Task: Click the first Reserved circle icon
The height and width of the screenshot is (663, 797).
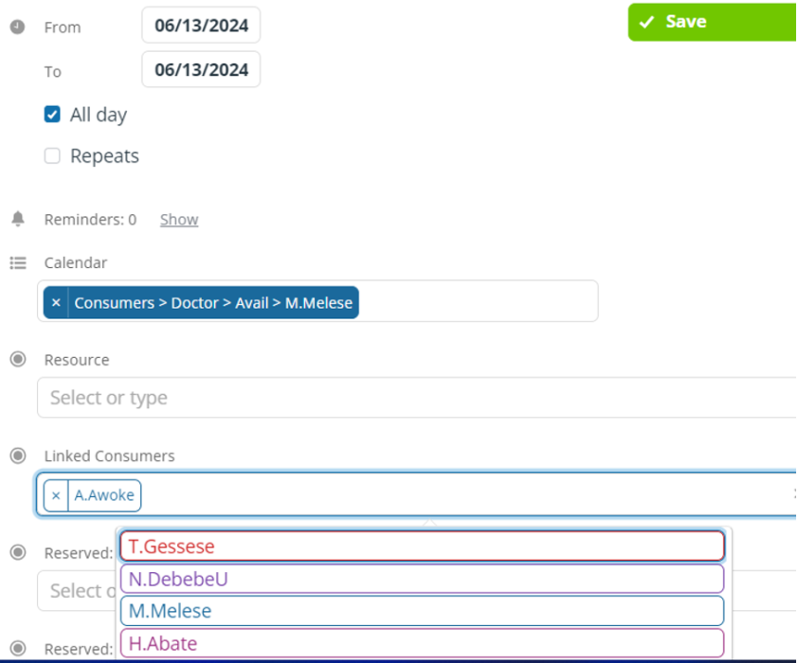Action: pos(18,552)
